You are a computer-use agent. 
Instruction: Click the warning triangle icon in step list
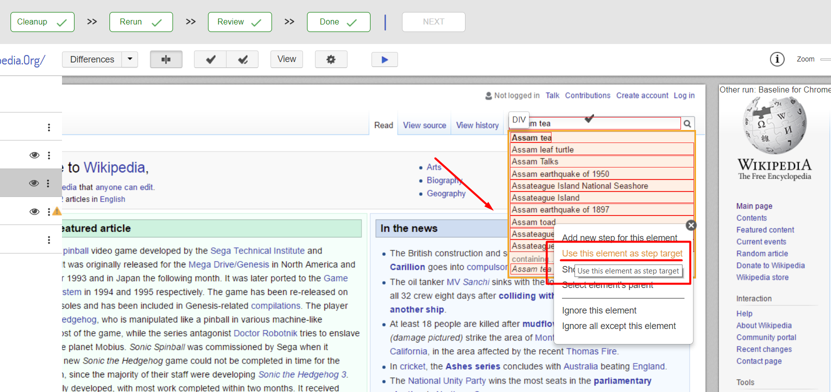point(57,211)
